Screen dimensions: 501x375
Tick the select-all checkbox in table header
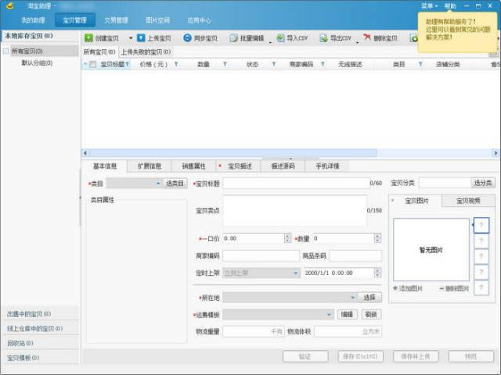[x=93, y=65]
